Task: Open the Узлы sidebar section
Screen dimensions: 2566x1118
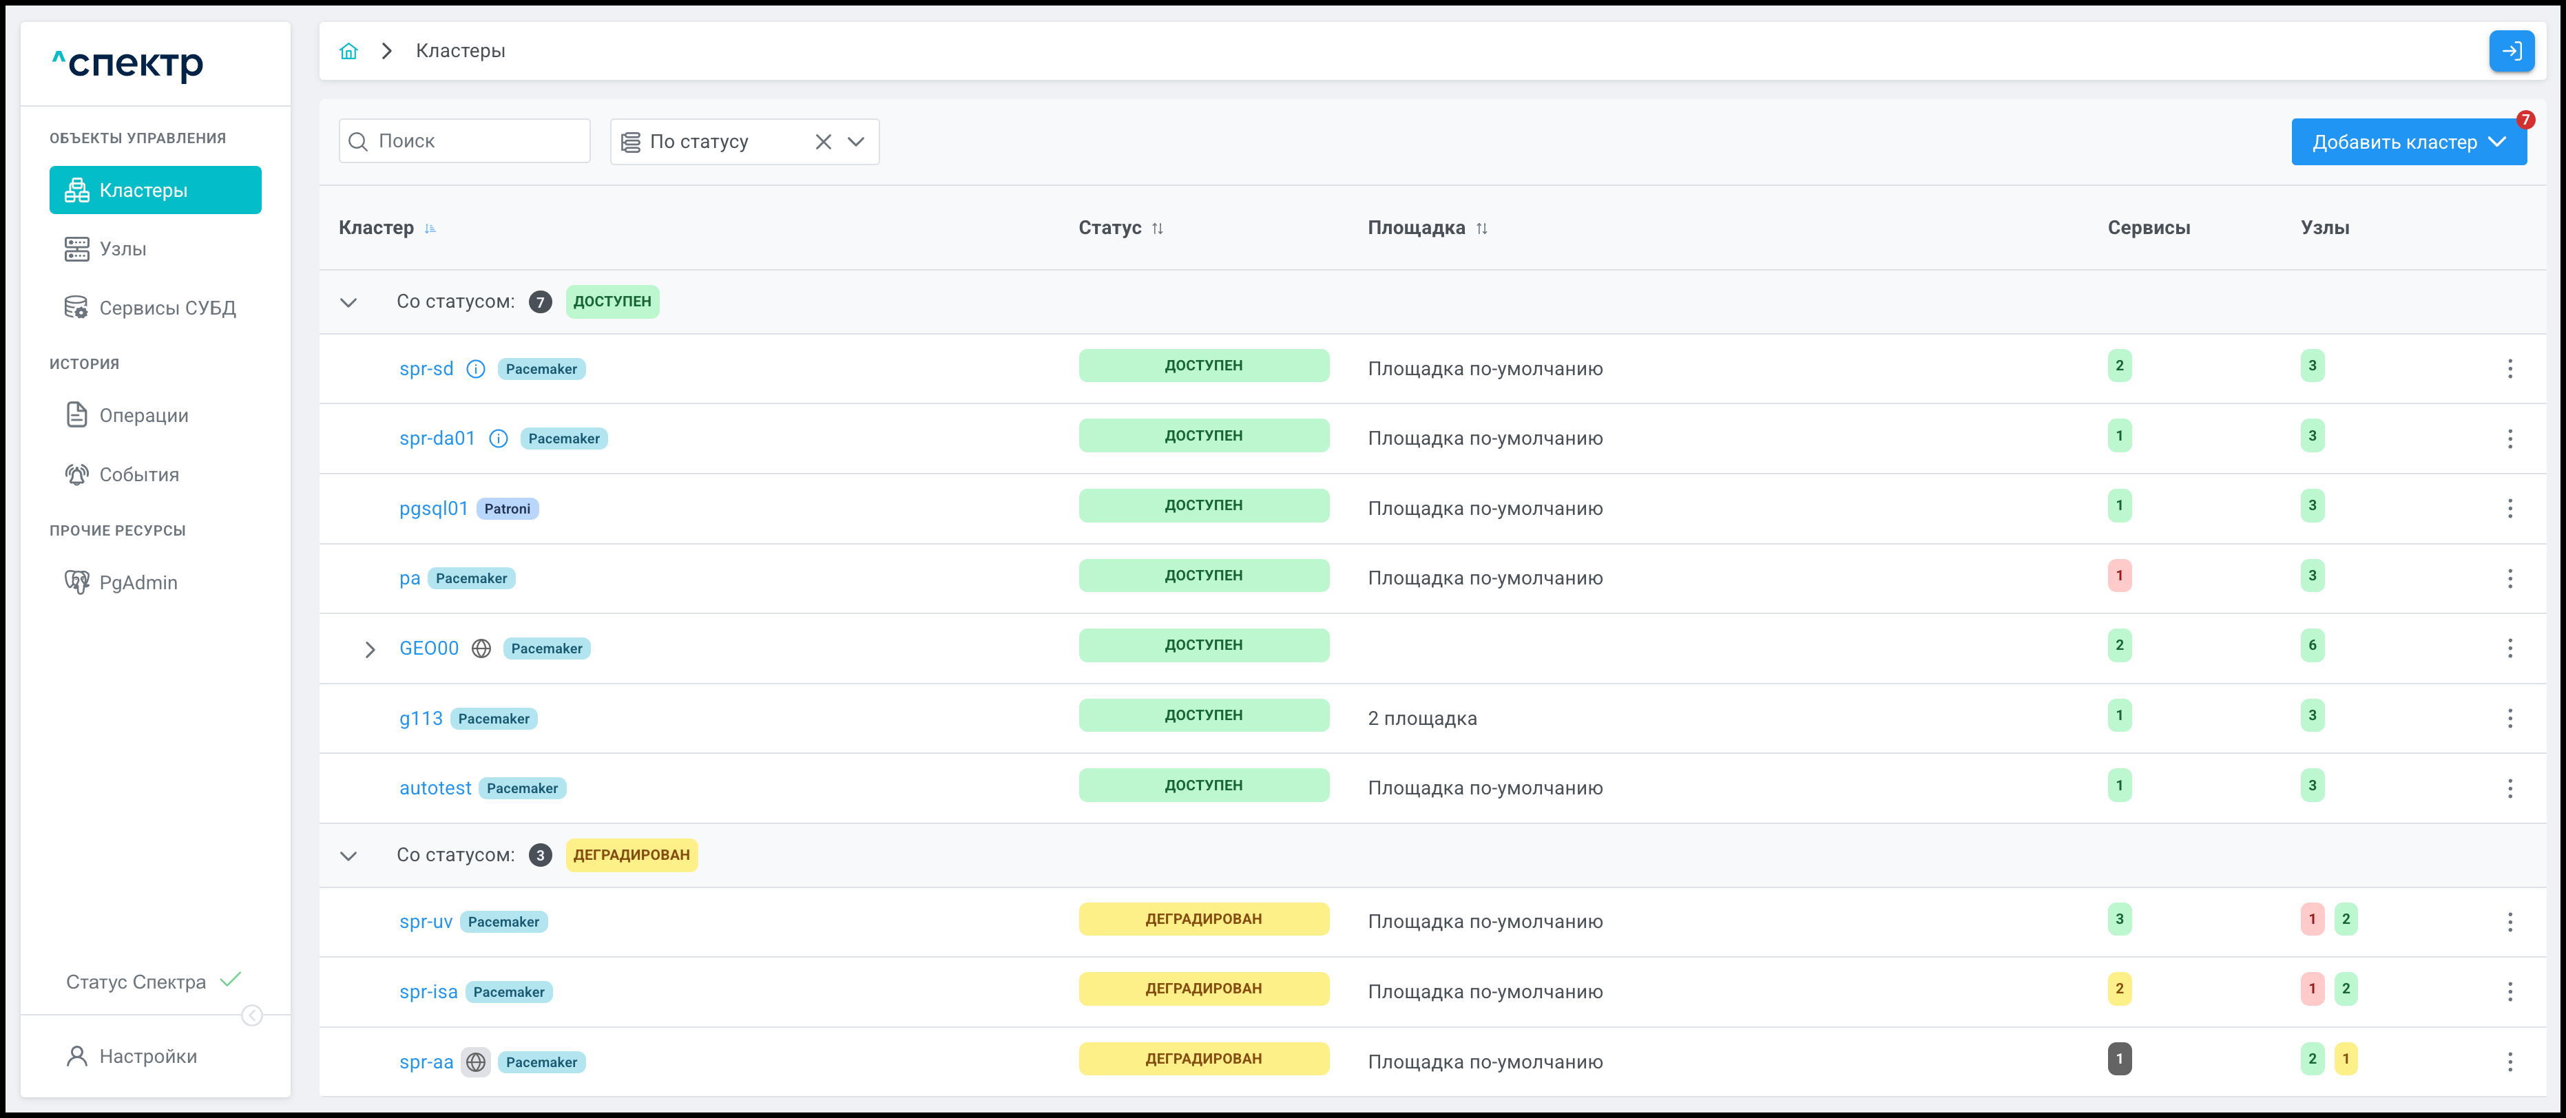Action: pos(123,249)
